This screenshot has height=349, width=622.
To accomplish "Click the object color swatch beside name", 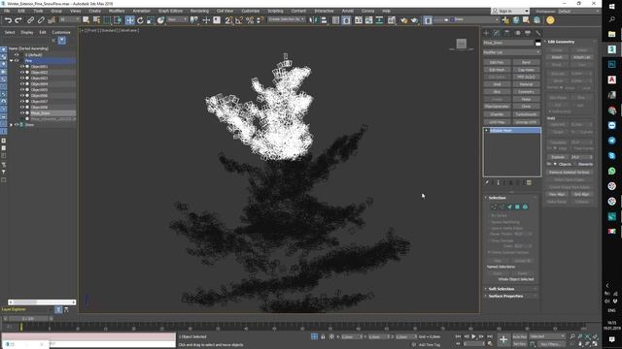I will click(537, 43).
